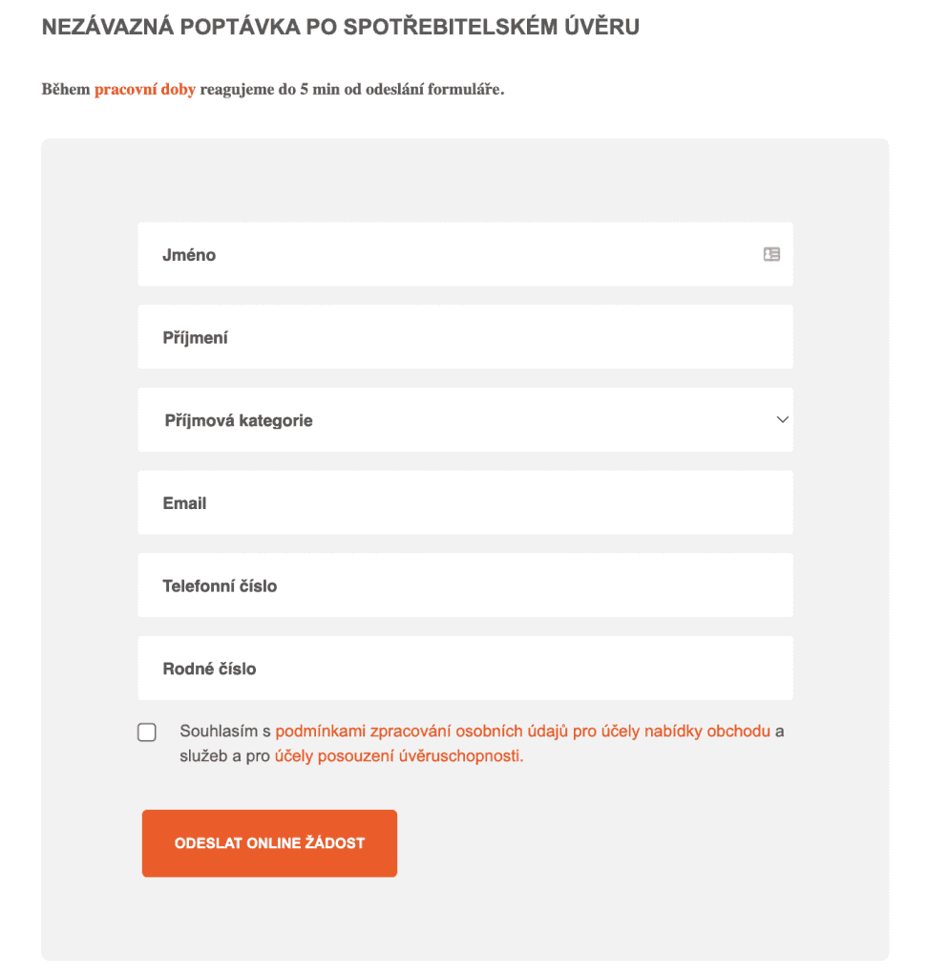Select the Email input field
This screenshot has width=927, height=978.
pos(465,502)
